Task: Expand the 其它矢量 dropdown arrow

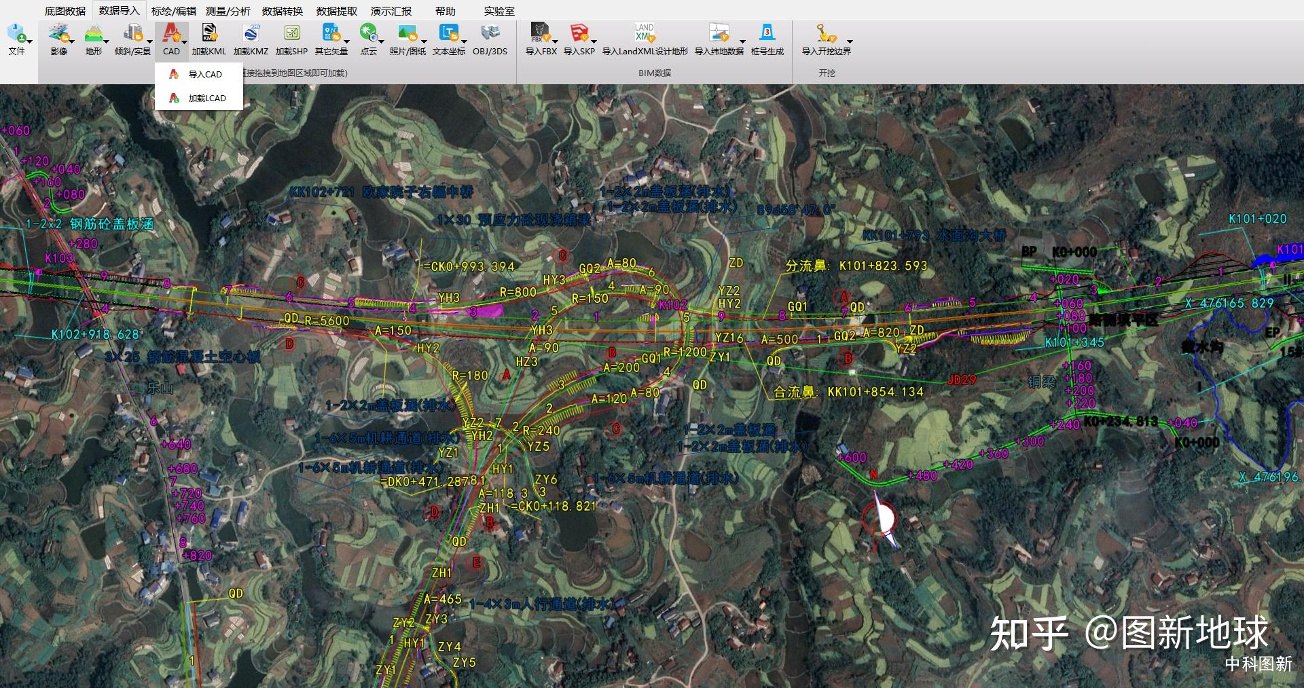Action: pos(347,42)
